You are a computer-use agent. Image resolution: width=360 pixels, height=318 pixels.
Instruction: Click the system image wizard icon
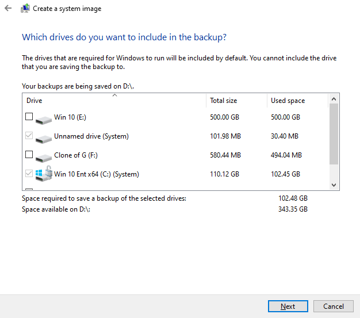click(x=25, y=9)
